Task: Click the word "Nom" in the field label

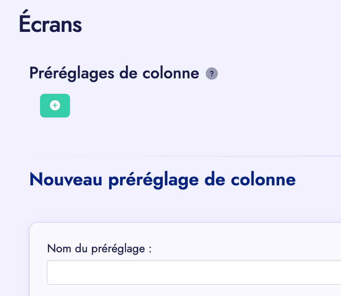Action: [56, 249]
